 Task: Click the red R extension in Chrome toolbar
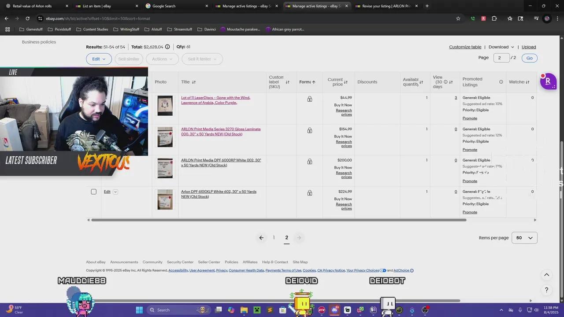point(483,18)
